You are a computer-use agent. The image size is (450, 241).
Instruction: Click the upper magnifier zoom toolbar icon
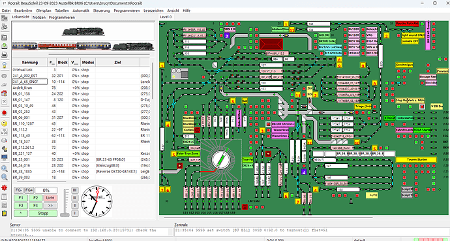click(5, 169)
